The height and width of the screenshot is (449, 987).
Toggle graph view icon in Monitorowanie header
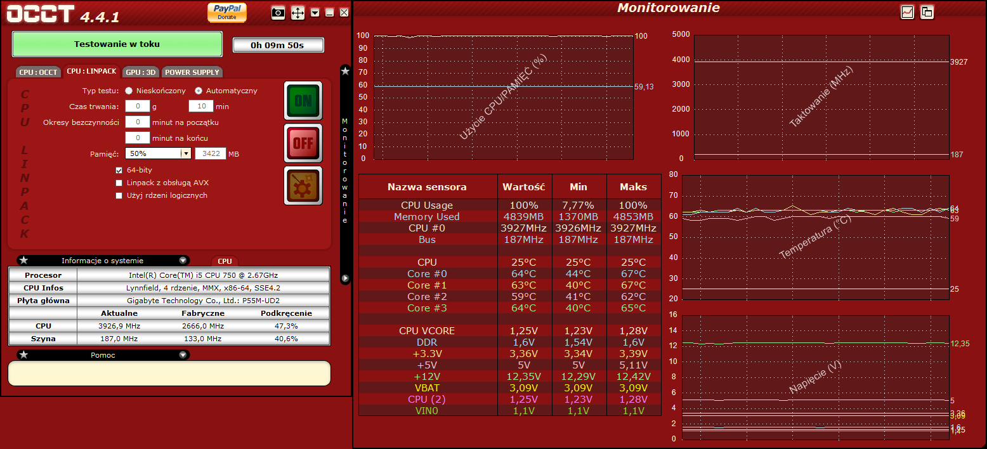coord(907,11)
